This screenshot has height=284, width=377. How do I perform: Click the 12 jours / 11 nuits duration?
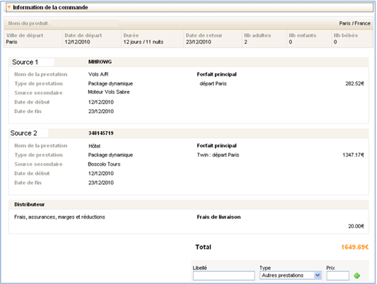point(143,42)
